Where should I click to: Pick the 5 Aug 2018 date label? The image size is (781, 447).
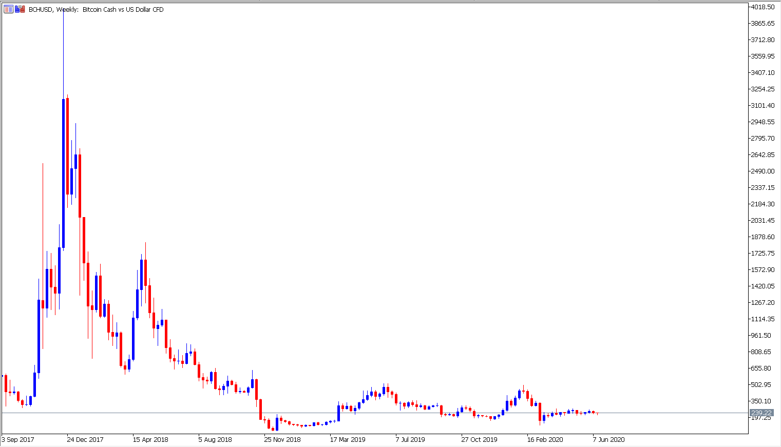[x=215, y=440]
